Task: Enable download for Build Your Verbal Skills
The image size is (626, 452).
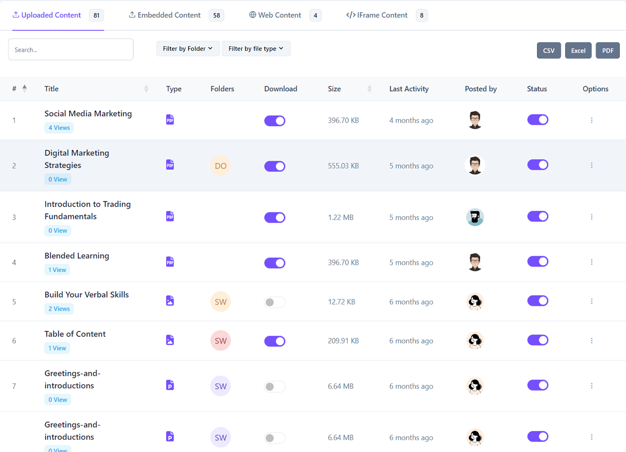Action: [274, 302]
